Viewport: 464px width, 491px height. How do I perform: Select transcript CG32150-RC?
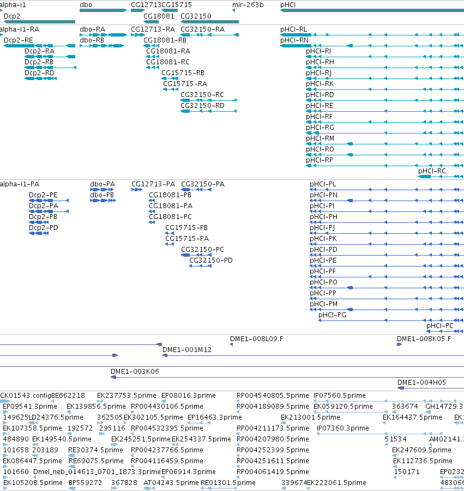point(202,95)
